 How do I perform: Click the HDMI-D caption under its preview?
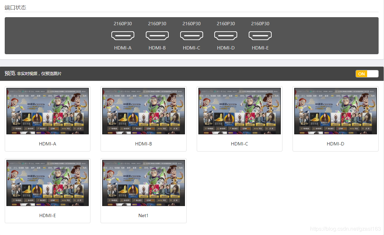pyautogui.click(x=335, y=144)
